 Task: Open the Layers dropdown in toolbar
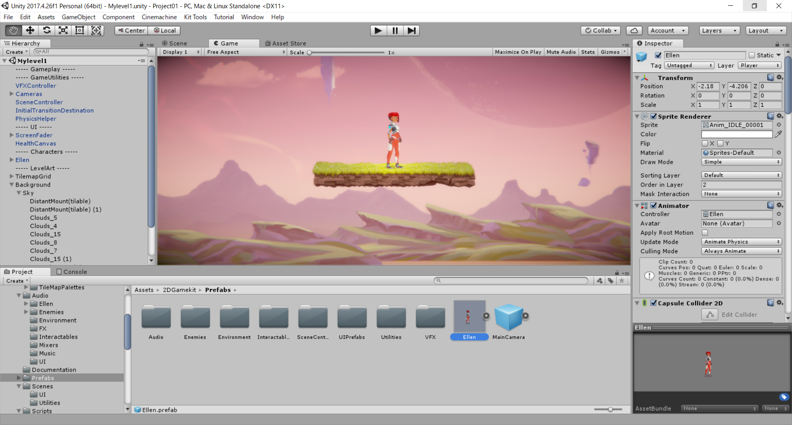click(x=720, y=31)
